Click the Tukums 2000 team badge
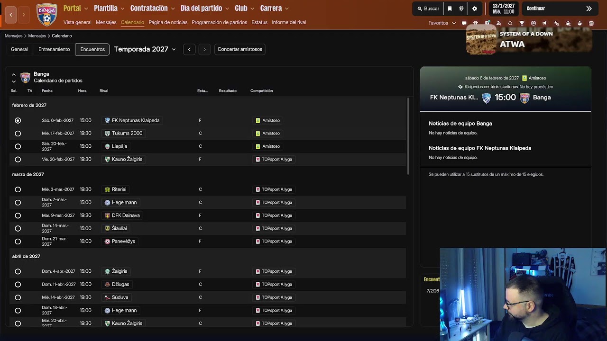This screenshot has width=607, height=341. click(x=107, y=133)
